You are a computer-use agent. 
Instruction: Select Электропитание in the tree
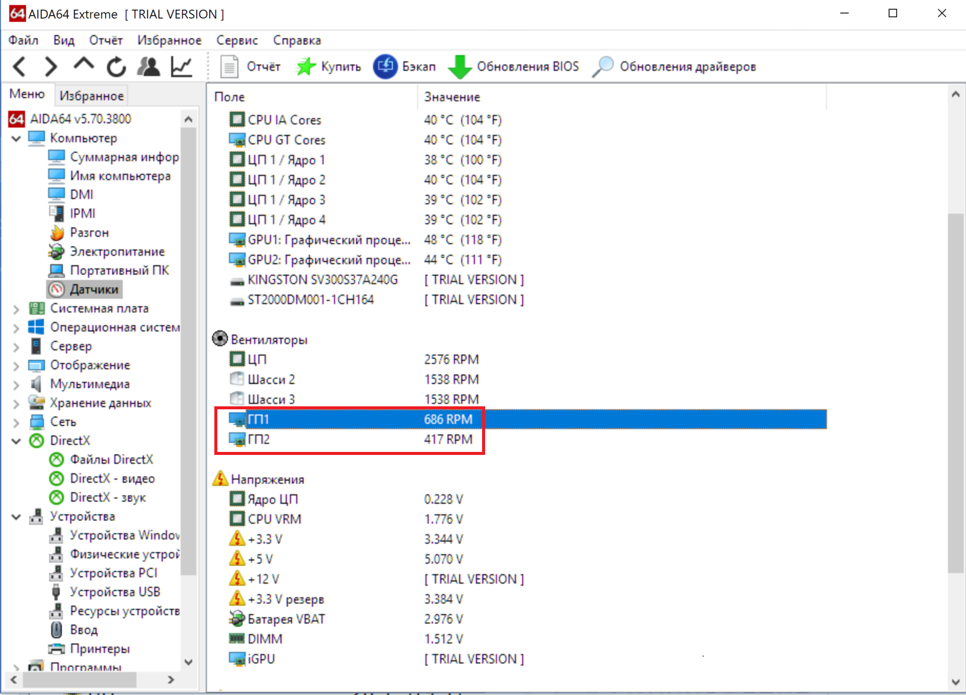click(107, 251)
